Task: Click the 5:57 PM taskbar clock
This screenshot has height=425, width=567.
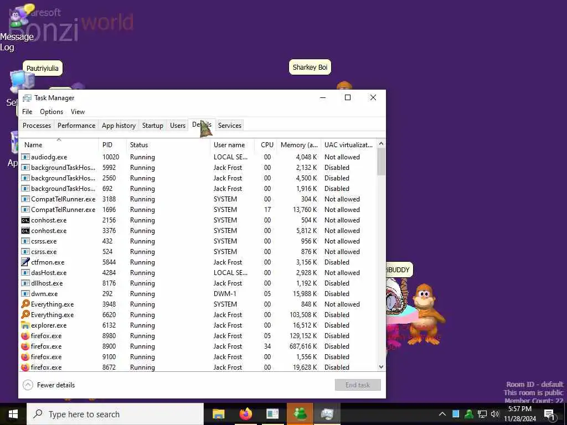Action: 519,409
